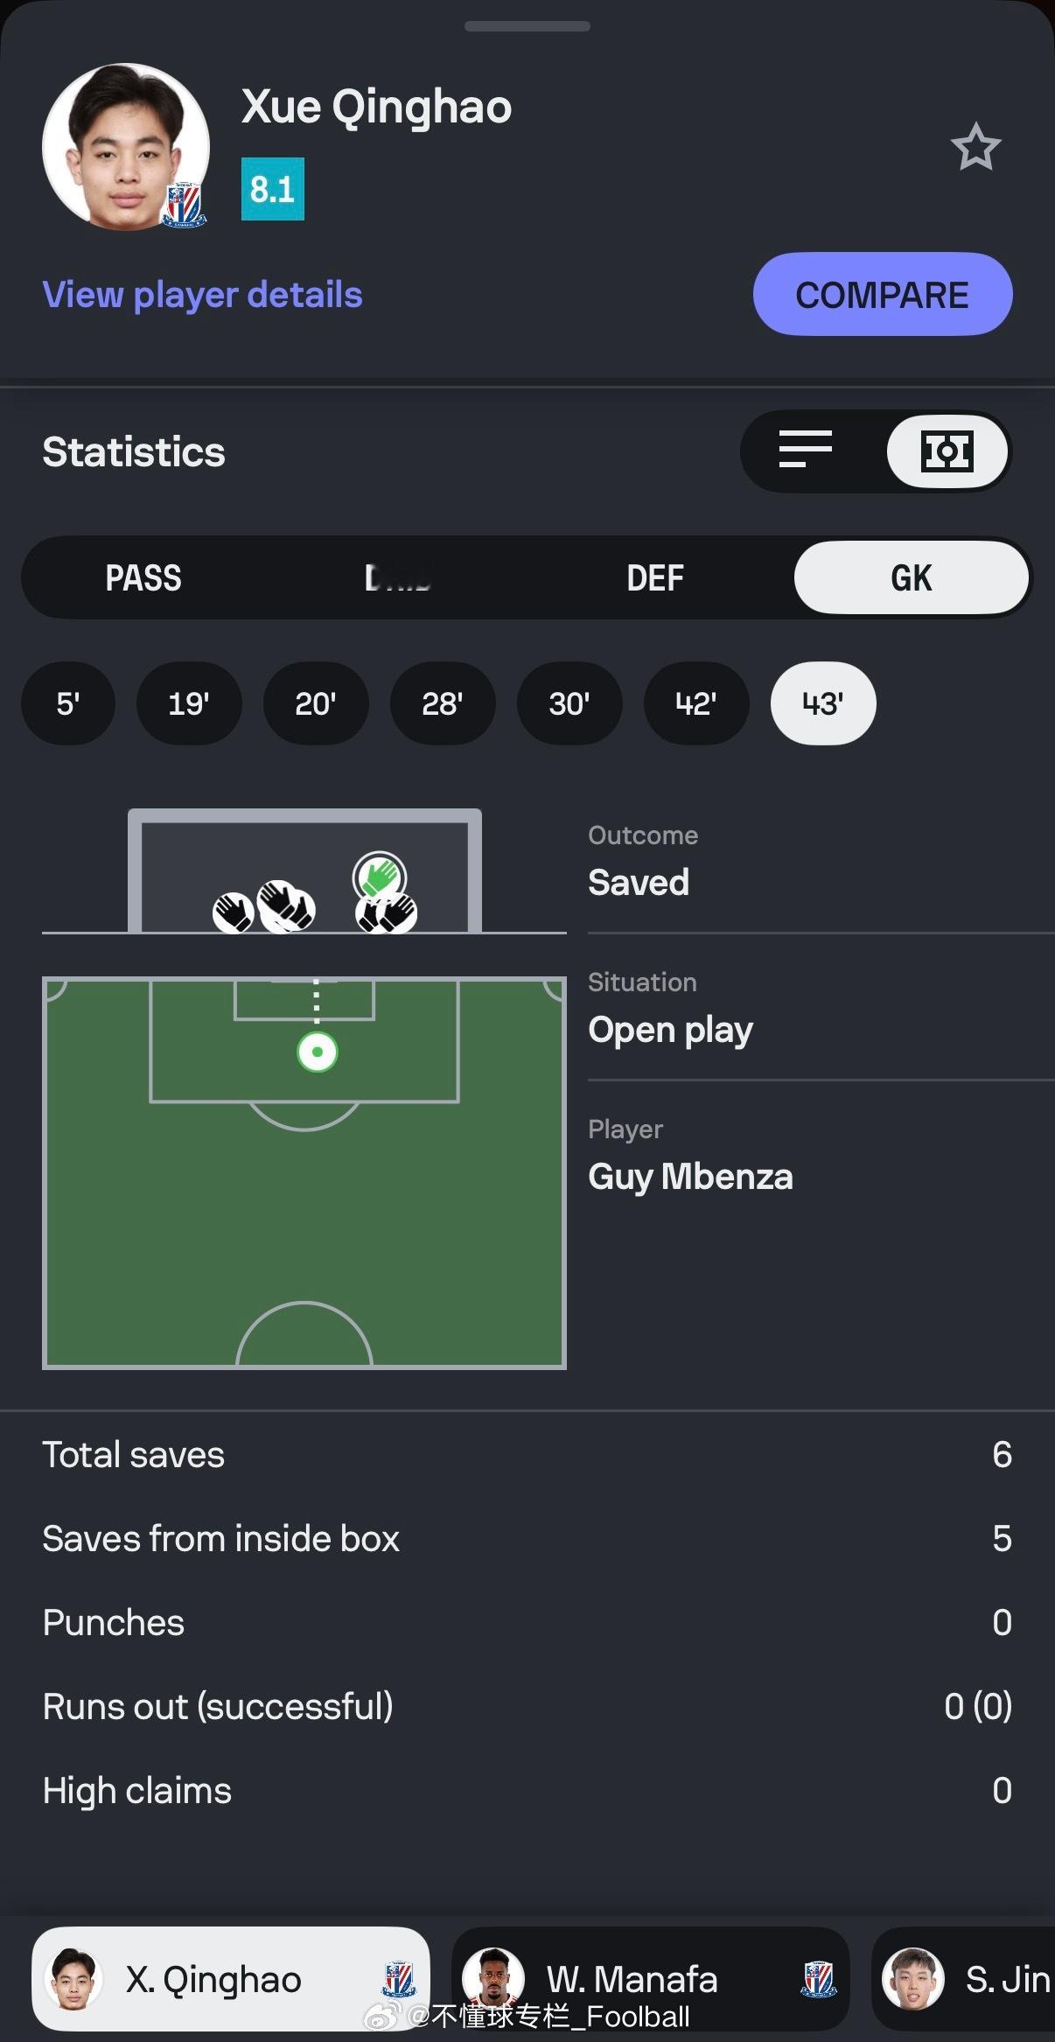Image resolution: width=1055 pixels, height=2042 pixels.
Task: Tap the 8.1 rating badge
Action: point(273,189)
